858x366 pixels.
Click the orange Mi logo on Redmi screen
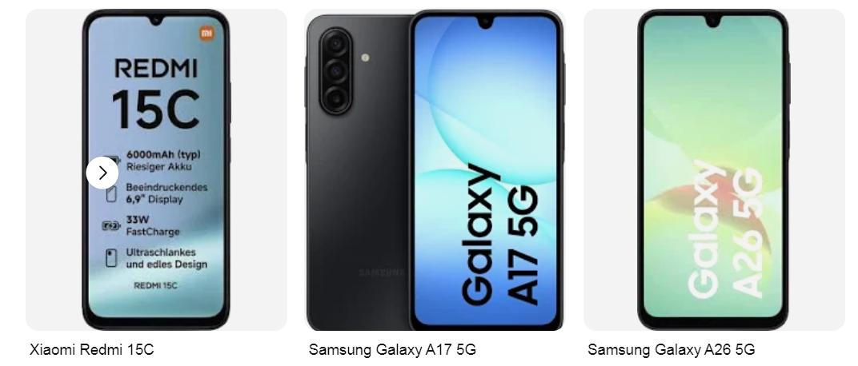(x=206, y=34)
